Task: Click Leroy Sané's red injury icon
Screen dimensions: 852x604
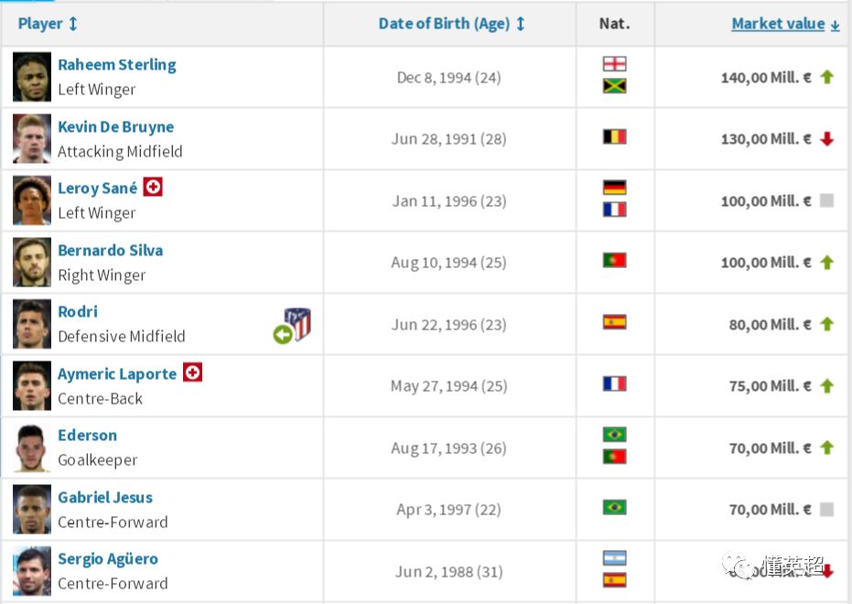Action: pyautogui.click(x=153, y=187)
